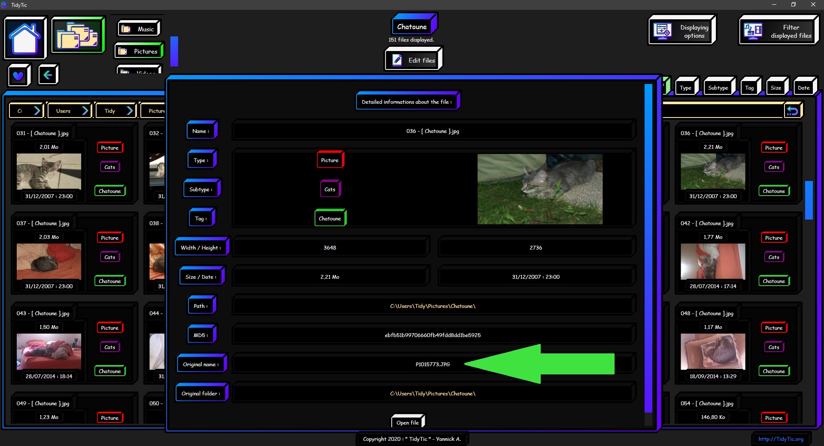This screenshot has width=824, height=446.
Task: Click the MD5 hash value
Action: pos(433,335)
